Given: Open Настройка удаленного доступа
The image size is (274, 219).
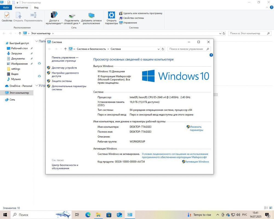Looking at the screenshot, I should click(x=65, y=74).
